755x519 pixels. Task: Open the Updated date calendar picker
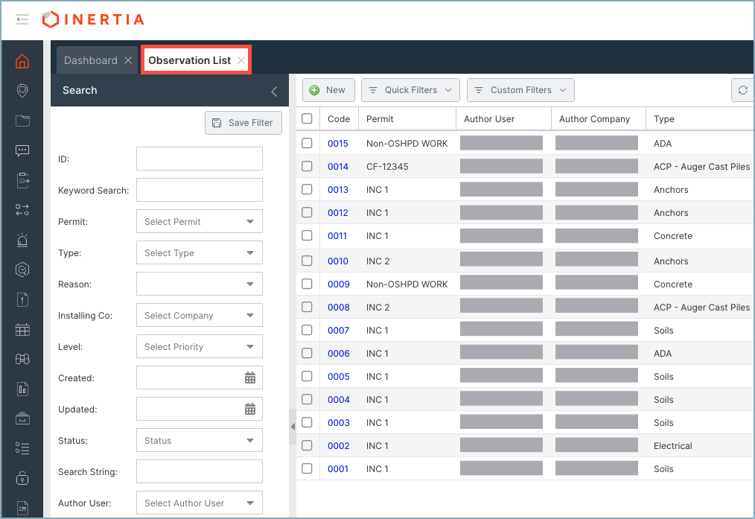pos(250,410)
